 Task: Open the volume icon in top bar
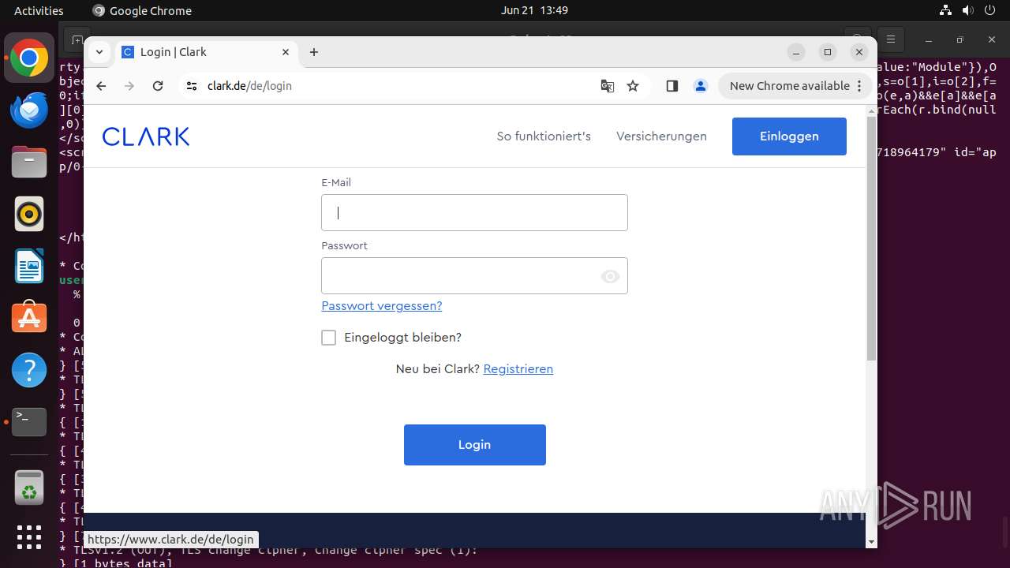click(x=968, y=10)
